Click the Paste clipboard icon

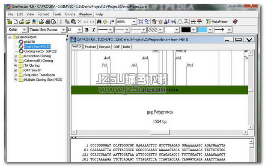coord(73,22)
